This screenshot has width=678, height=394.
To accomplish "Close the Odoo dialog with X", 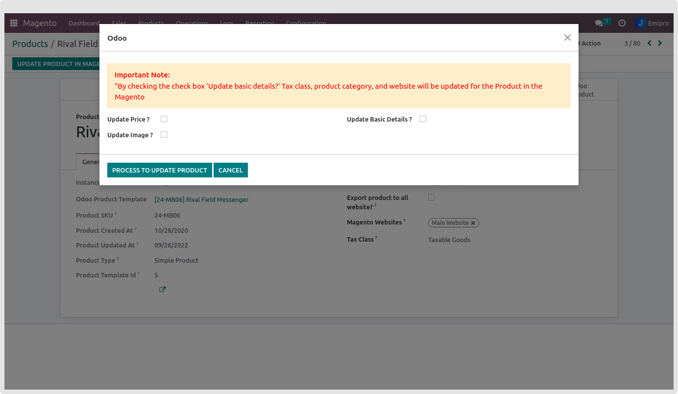I will [567, 38].
